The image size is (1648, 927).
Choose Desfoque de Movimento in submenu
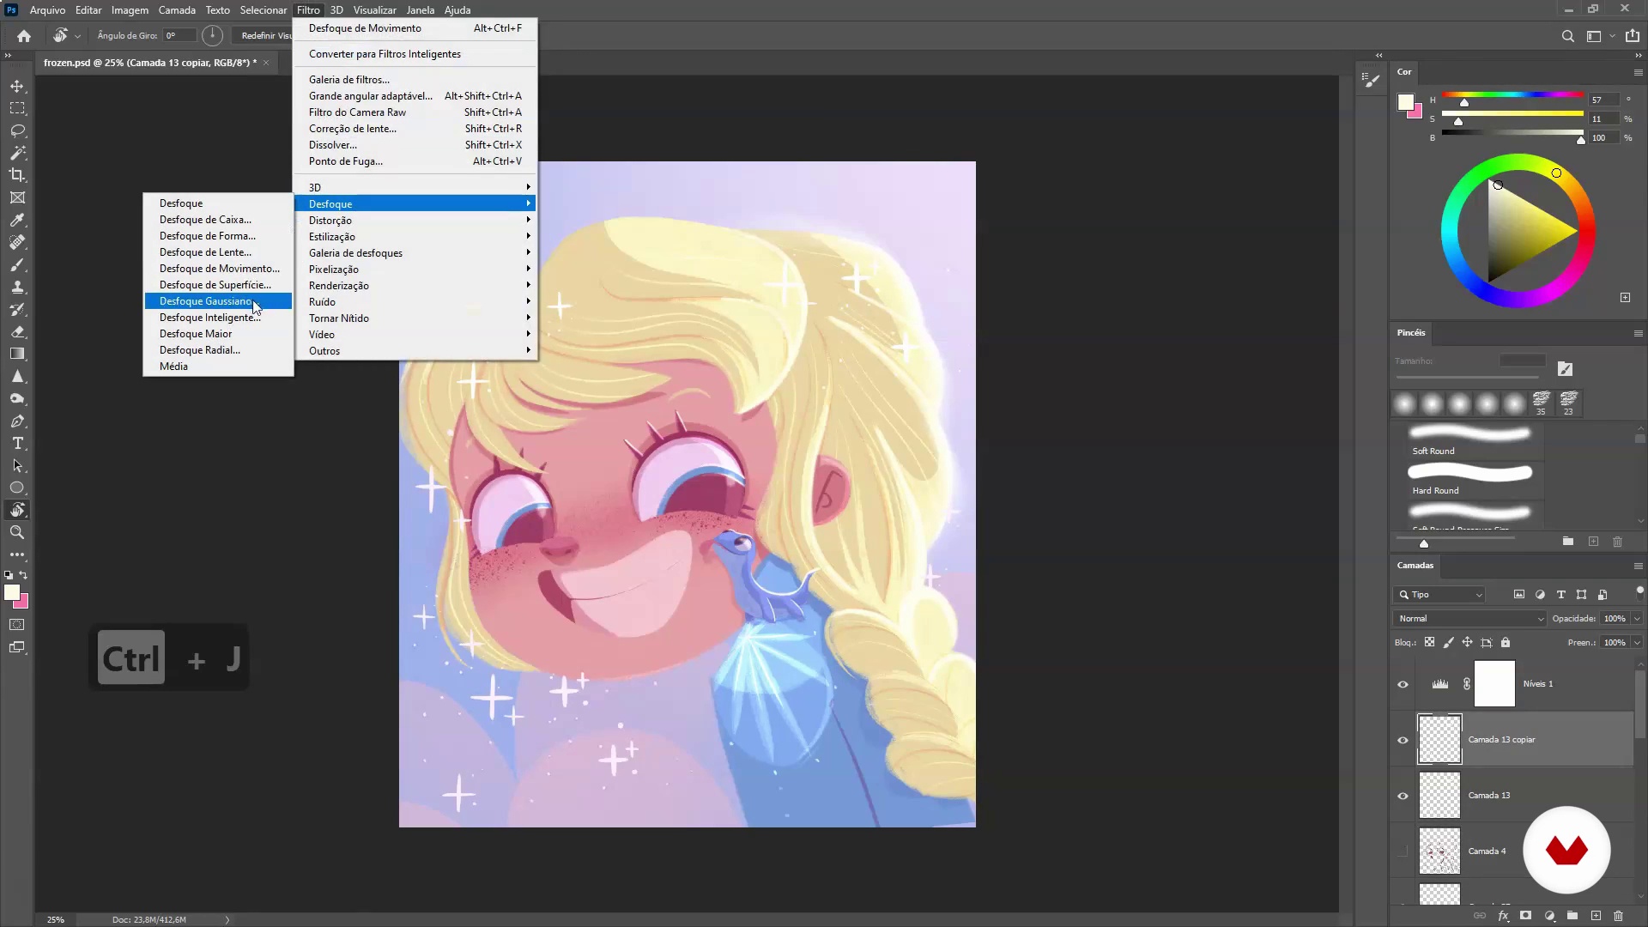tap(218, 269)
